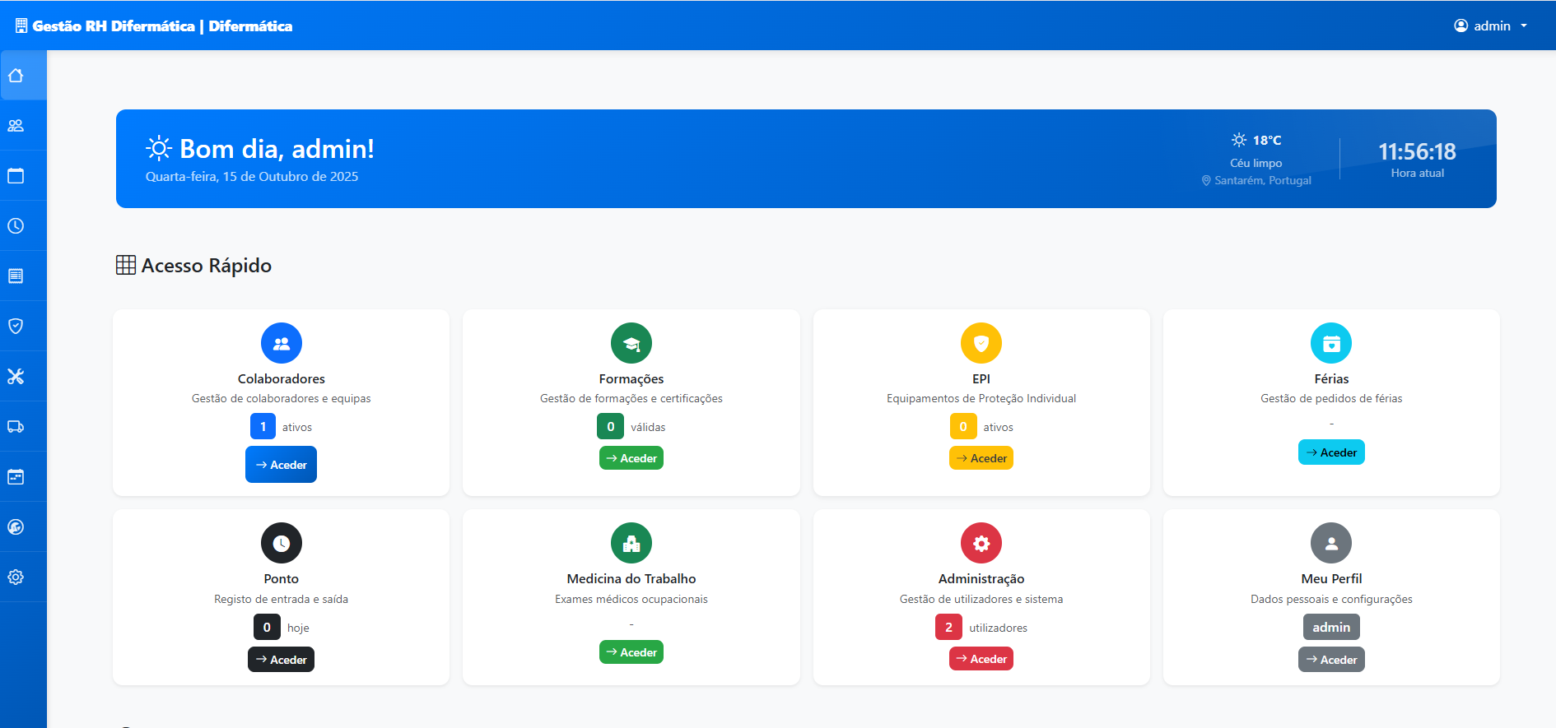Click the admin badge in Meu Perfil

(1330, 627)
